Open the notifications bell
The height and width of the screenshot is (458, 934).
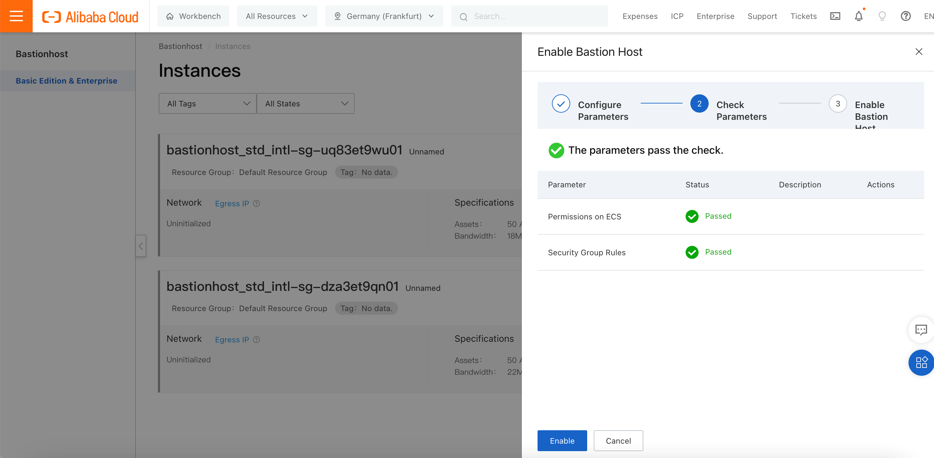tap(859, 16)
